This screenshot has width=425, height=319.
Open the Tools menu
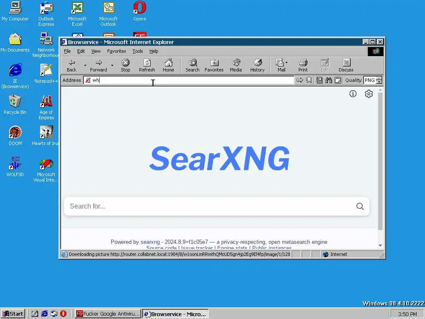point(138,51)
